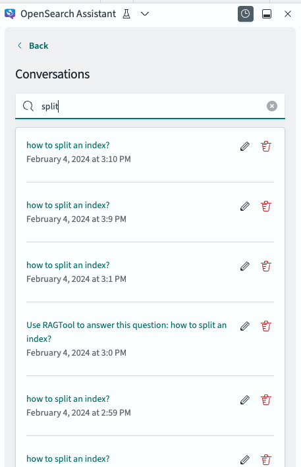
Task: Go back using the Back link
Action: pos(33,45)
